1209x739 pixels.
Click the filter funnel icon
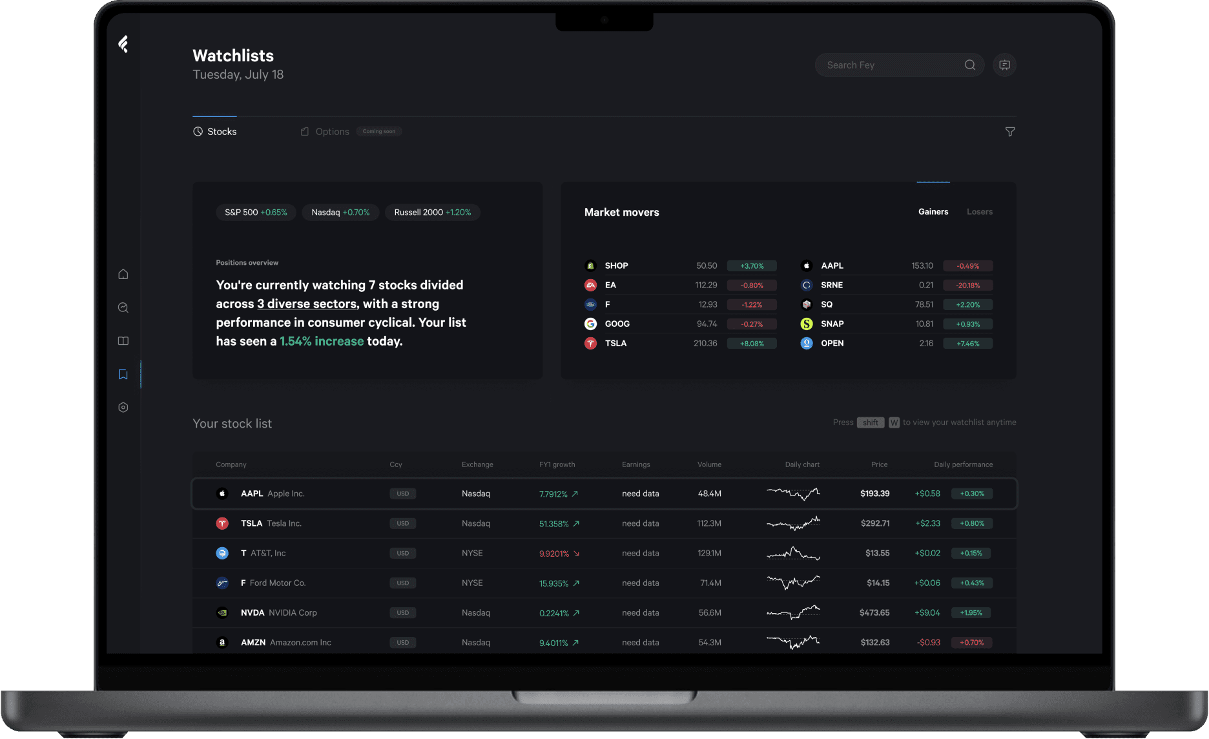tap(1010, 132)
